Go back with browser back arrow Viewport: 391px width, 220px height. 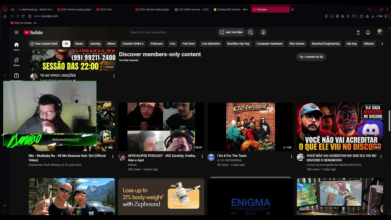pyautogui.click(x=12, y=16)
